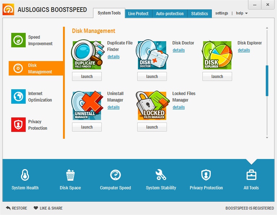277x215 pixels.
Task: Select Speed Improvement category label
Action: 40,40
